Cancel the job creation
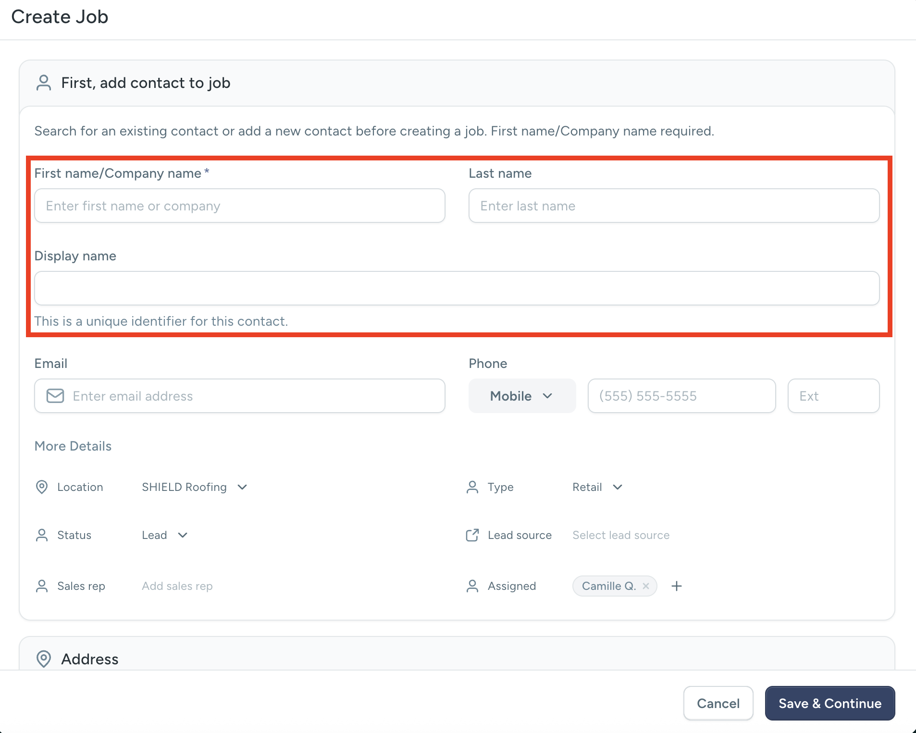Image resolution: width=916 pixels, height=733 pixels. [718, 703]
